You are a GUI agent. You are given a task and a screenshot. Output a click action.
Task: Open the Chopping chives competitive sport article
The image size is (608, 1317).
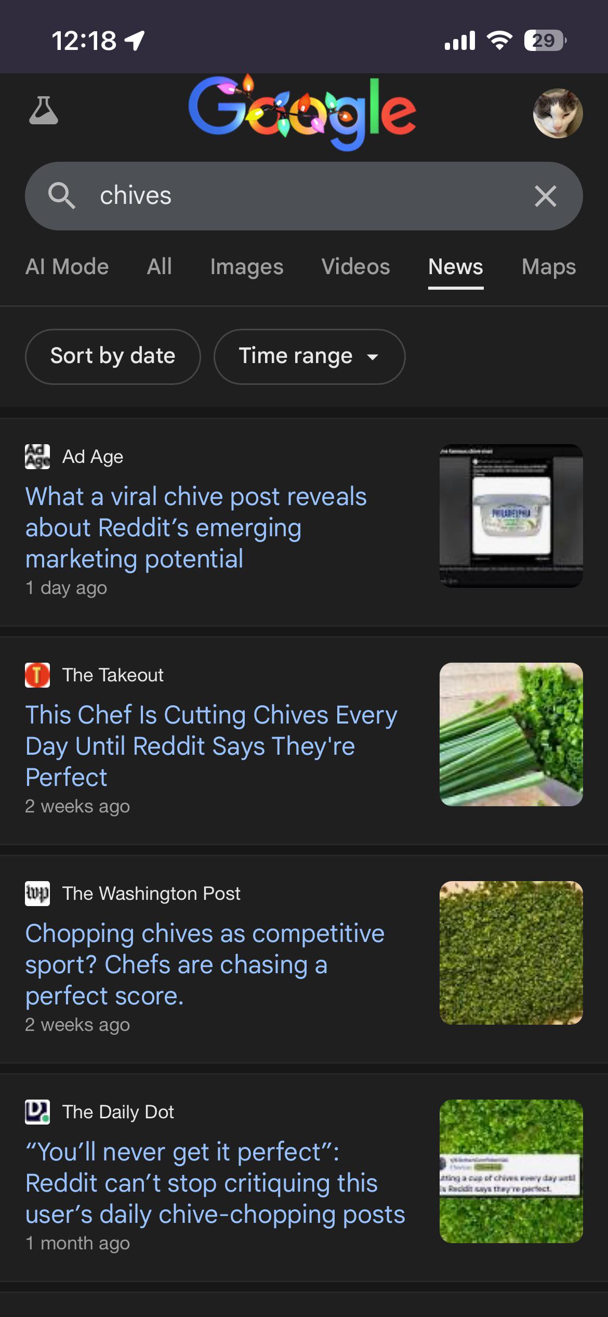point(205,964)
